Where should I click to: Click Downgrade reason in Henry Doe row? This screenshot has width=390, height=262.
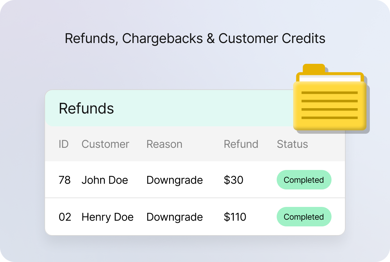coord(174,217)
